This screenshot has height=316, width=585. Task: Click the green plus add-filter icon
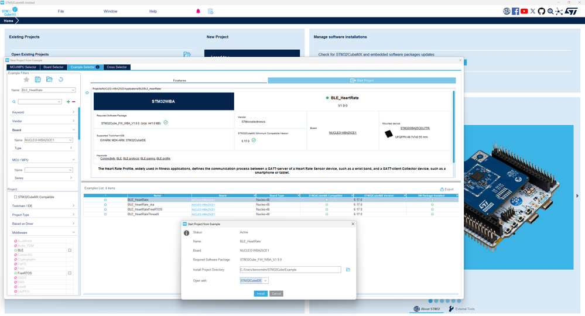[x=69, y=101]
